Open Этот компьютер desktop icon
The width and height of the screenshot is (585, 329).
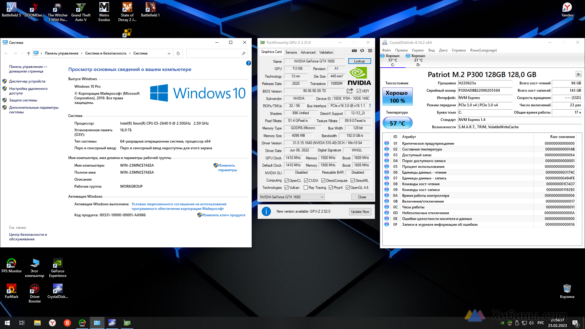point(34,268)
